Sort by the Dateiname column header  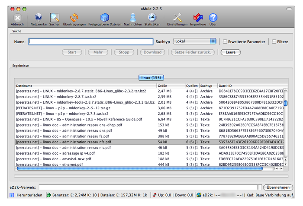(x=86, y=86)
